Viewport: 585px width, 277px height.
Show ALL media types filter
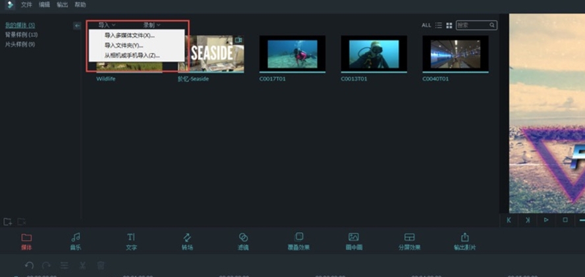click(426, 25)
